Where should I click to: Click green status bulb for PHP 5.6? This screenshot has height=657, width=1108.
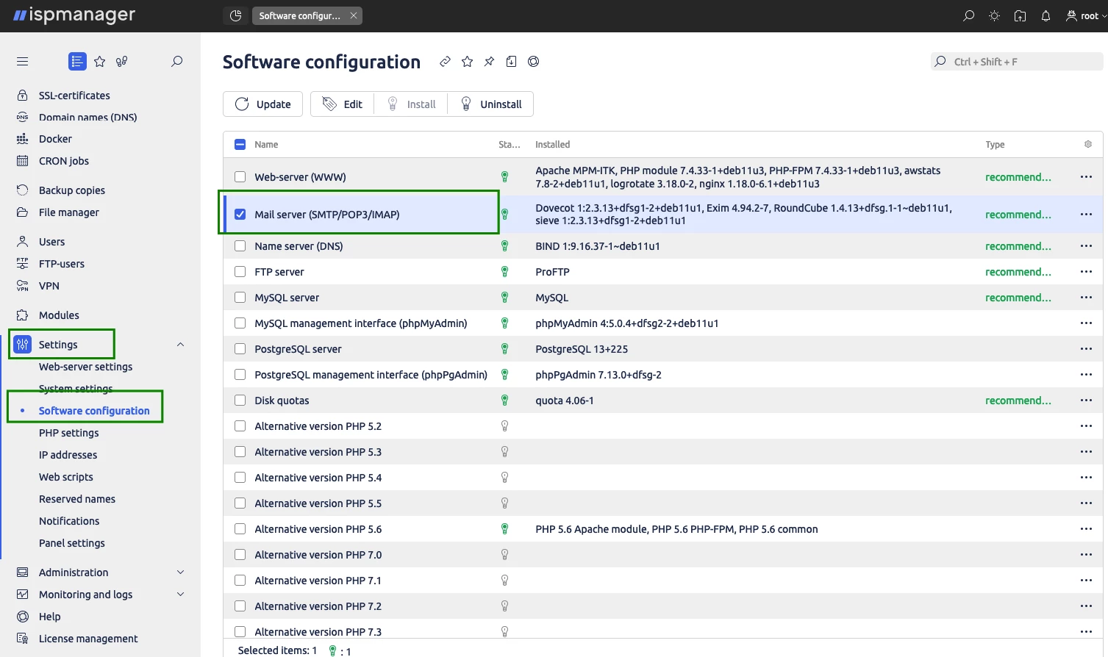(x=505, y=529)
